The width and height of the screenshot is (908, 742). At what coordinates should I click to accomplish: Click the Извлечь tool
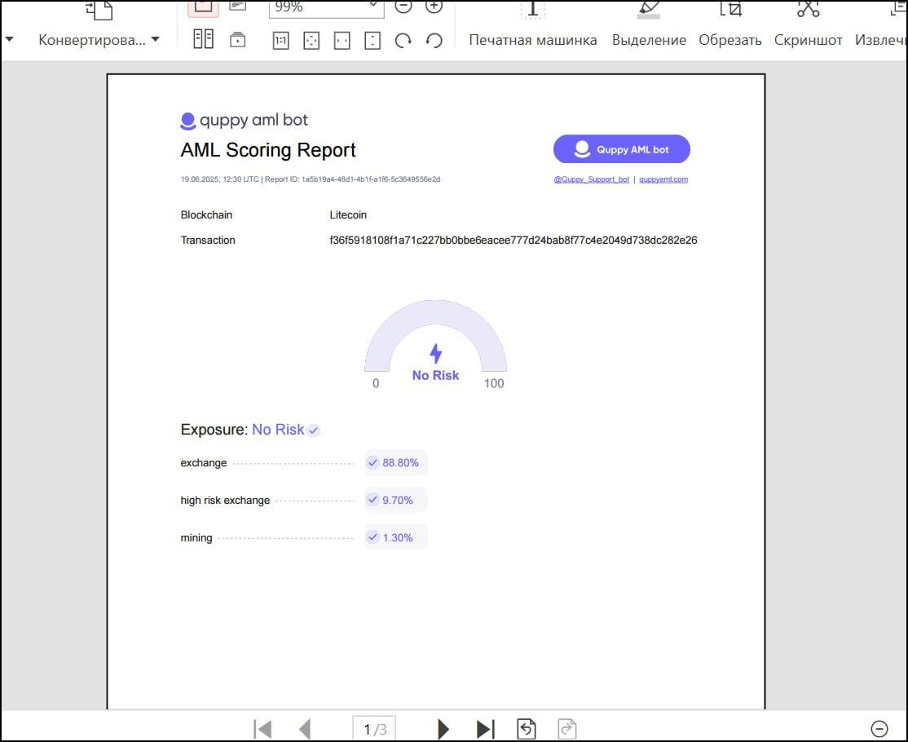(881, 40)
